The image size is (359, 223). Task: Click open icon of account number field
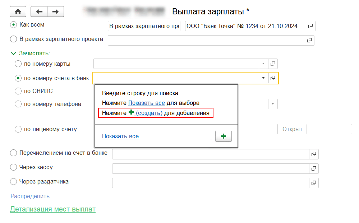273,78
